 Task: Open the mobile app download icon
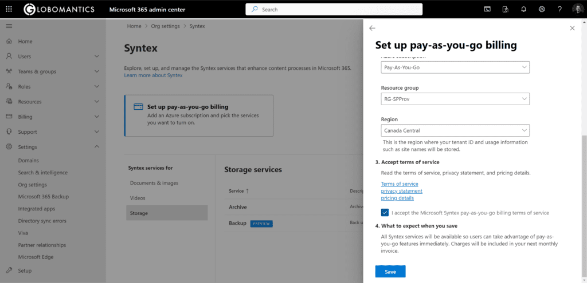coord(506,9)
